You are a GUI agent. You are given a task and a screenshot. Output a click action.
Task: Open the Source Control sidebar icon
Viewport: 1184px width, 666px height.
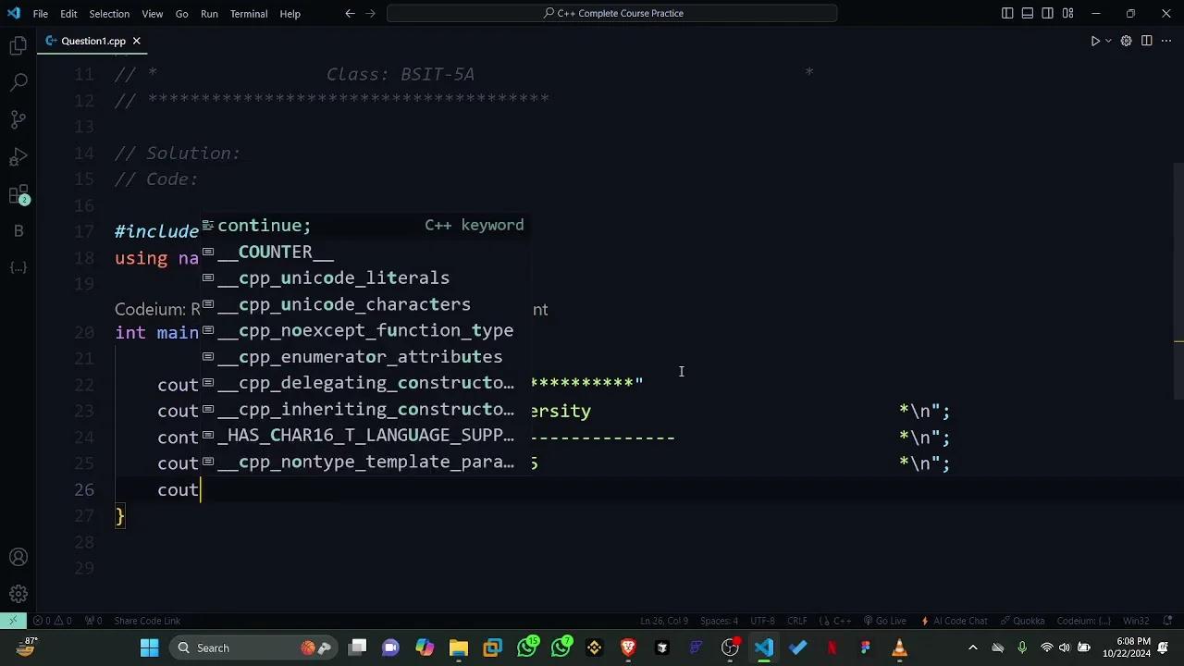click(18, 119)
